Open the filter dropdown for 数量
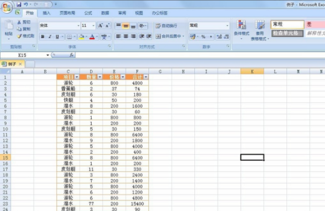The image size is (325, 211). [100, 77]
